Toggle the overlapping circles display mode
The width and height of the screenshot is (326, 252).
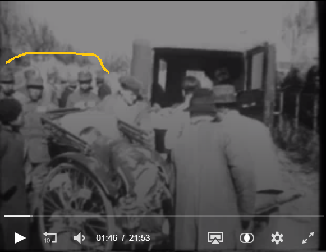tap(247, 238)
